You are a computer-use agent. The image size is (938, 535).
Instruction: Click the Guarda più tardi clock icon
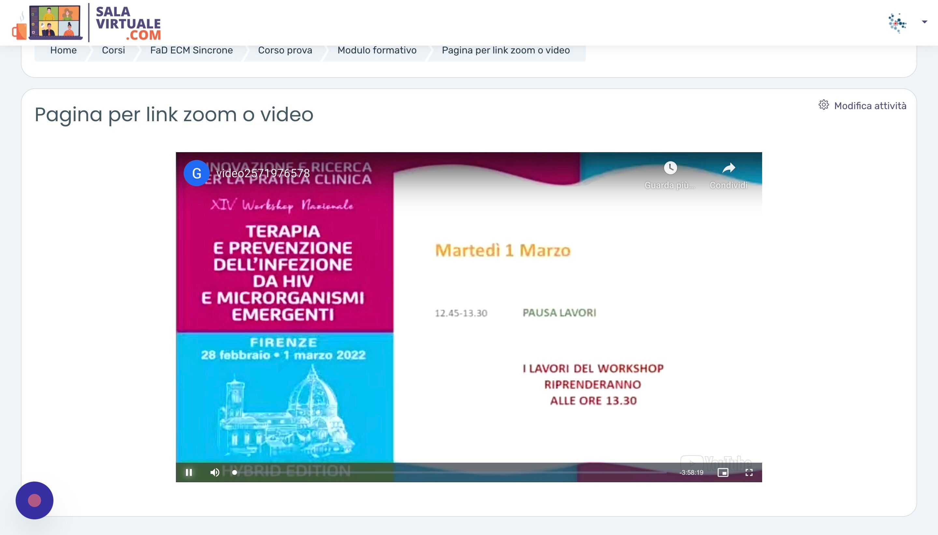[670, 168]
